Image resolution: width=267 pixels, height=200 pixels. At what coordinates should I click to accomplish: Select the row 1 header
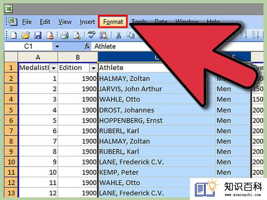pos(11,67)
